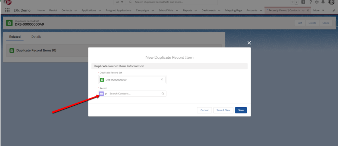Click the pencil icon to edit navigation bar
The image size is (338, 146).
click(x=333, y=10)
